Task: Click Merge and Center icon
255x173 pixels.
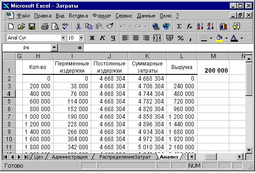Action: [x=157, y=38]
